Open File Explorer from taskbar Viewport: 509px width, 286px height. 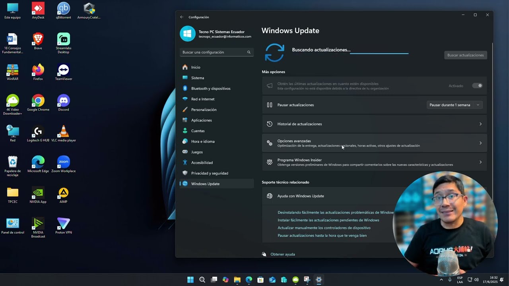tap(237, 280)
